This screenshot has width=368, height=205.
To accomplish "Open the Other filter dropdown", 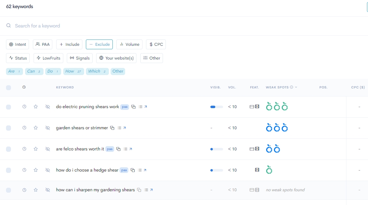I will [152, 58].
